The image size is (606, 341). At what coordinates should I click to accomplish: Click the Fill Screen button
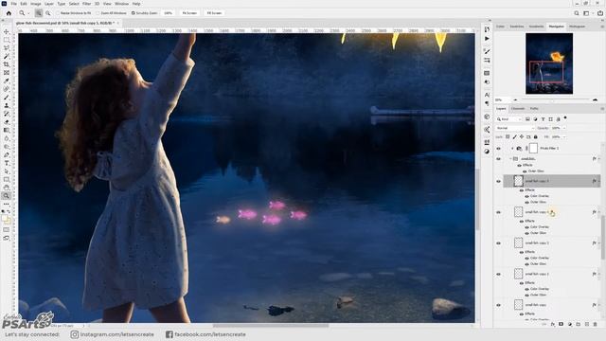coord(214,12)
